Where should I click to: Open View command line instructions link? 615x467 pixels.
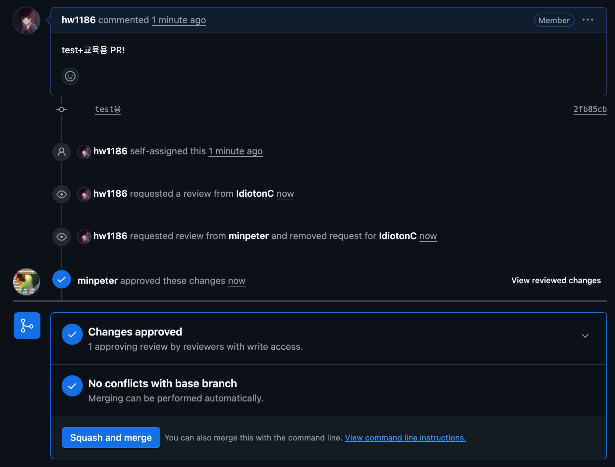(x=405, y=438)
